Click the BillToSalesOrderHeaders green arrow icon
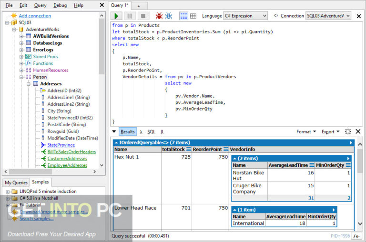366x242 pixels. click(43, 151)
